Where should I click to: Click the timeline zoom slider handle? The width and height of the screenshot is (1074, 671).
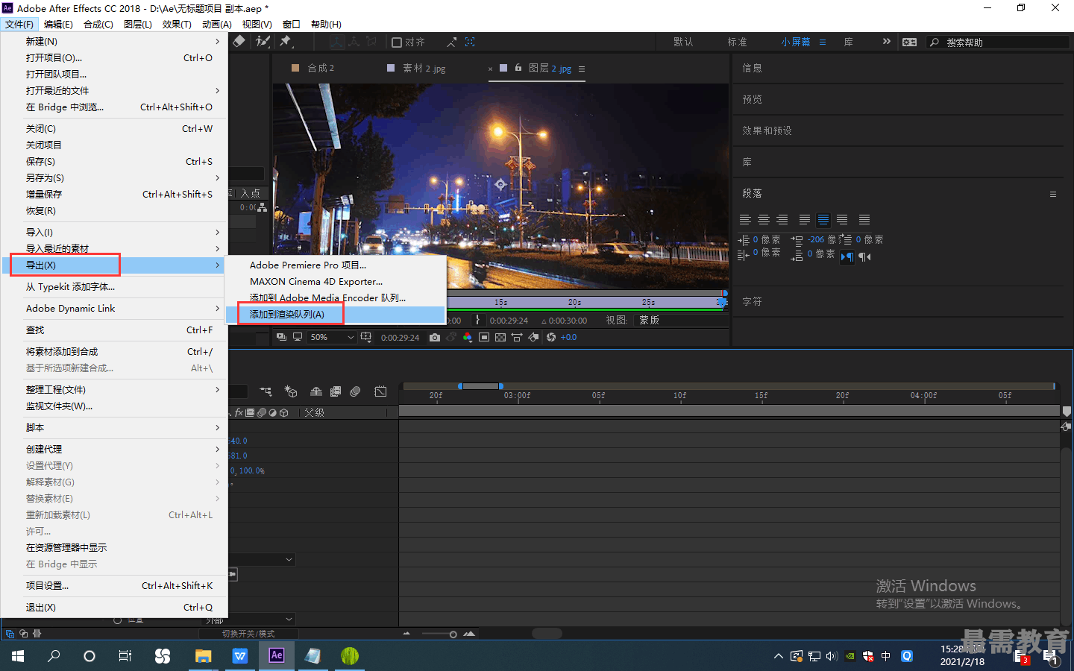(x=453, y=634)
